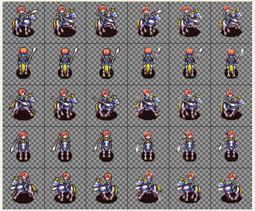The width and height of the screenshot is (255, 211).
Task: Select left-facing knight in bottom row, fourth column
Action: (x=148, y=188)
